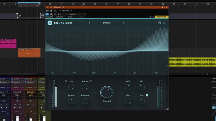
Task: Click the Tilt knob
Action: tap(142, 87)
